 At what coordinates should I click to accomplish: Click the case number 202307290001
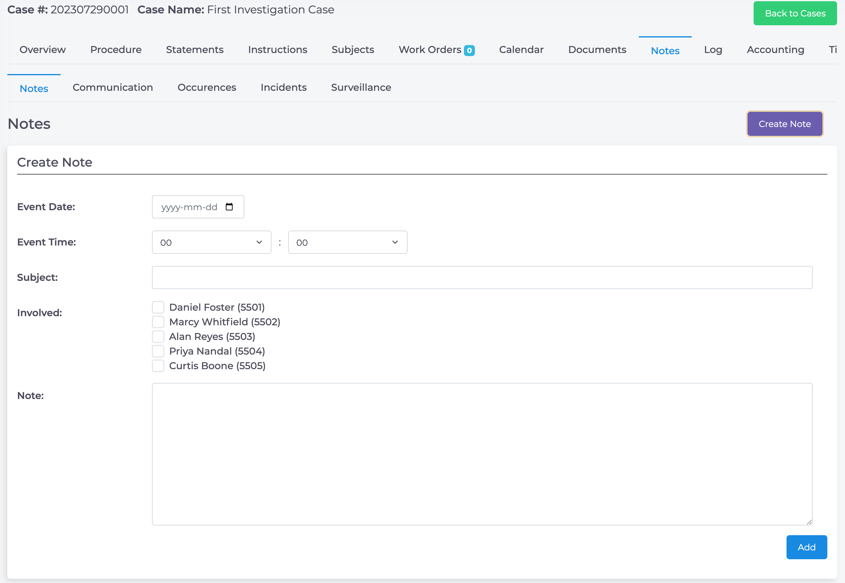pos(90,9)
